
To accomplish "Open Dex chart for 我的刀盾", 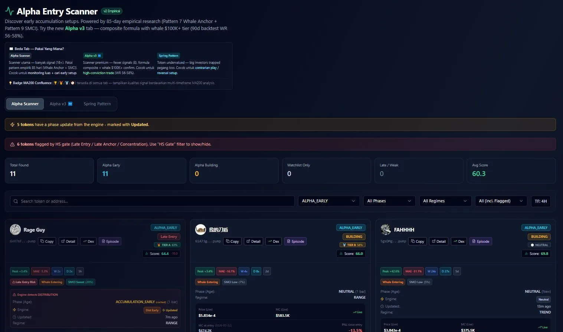I will click(274, 241).
